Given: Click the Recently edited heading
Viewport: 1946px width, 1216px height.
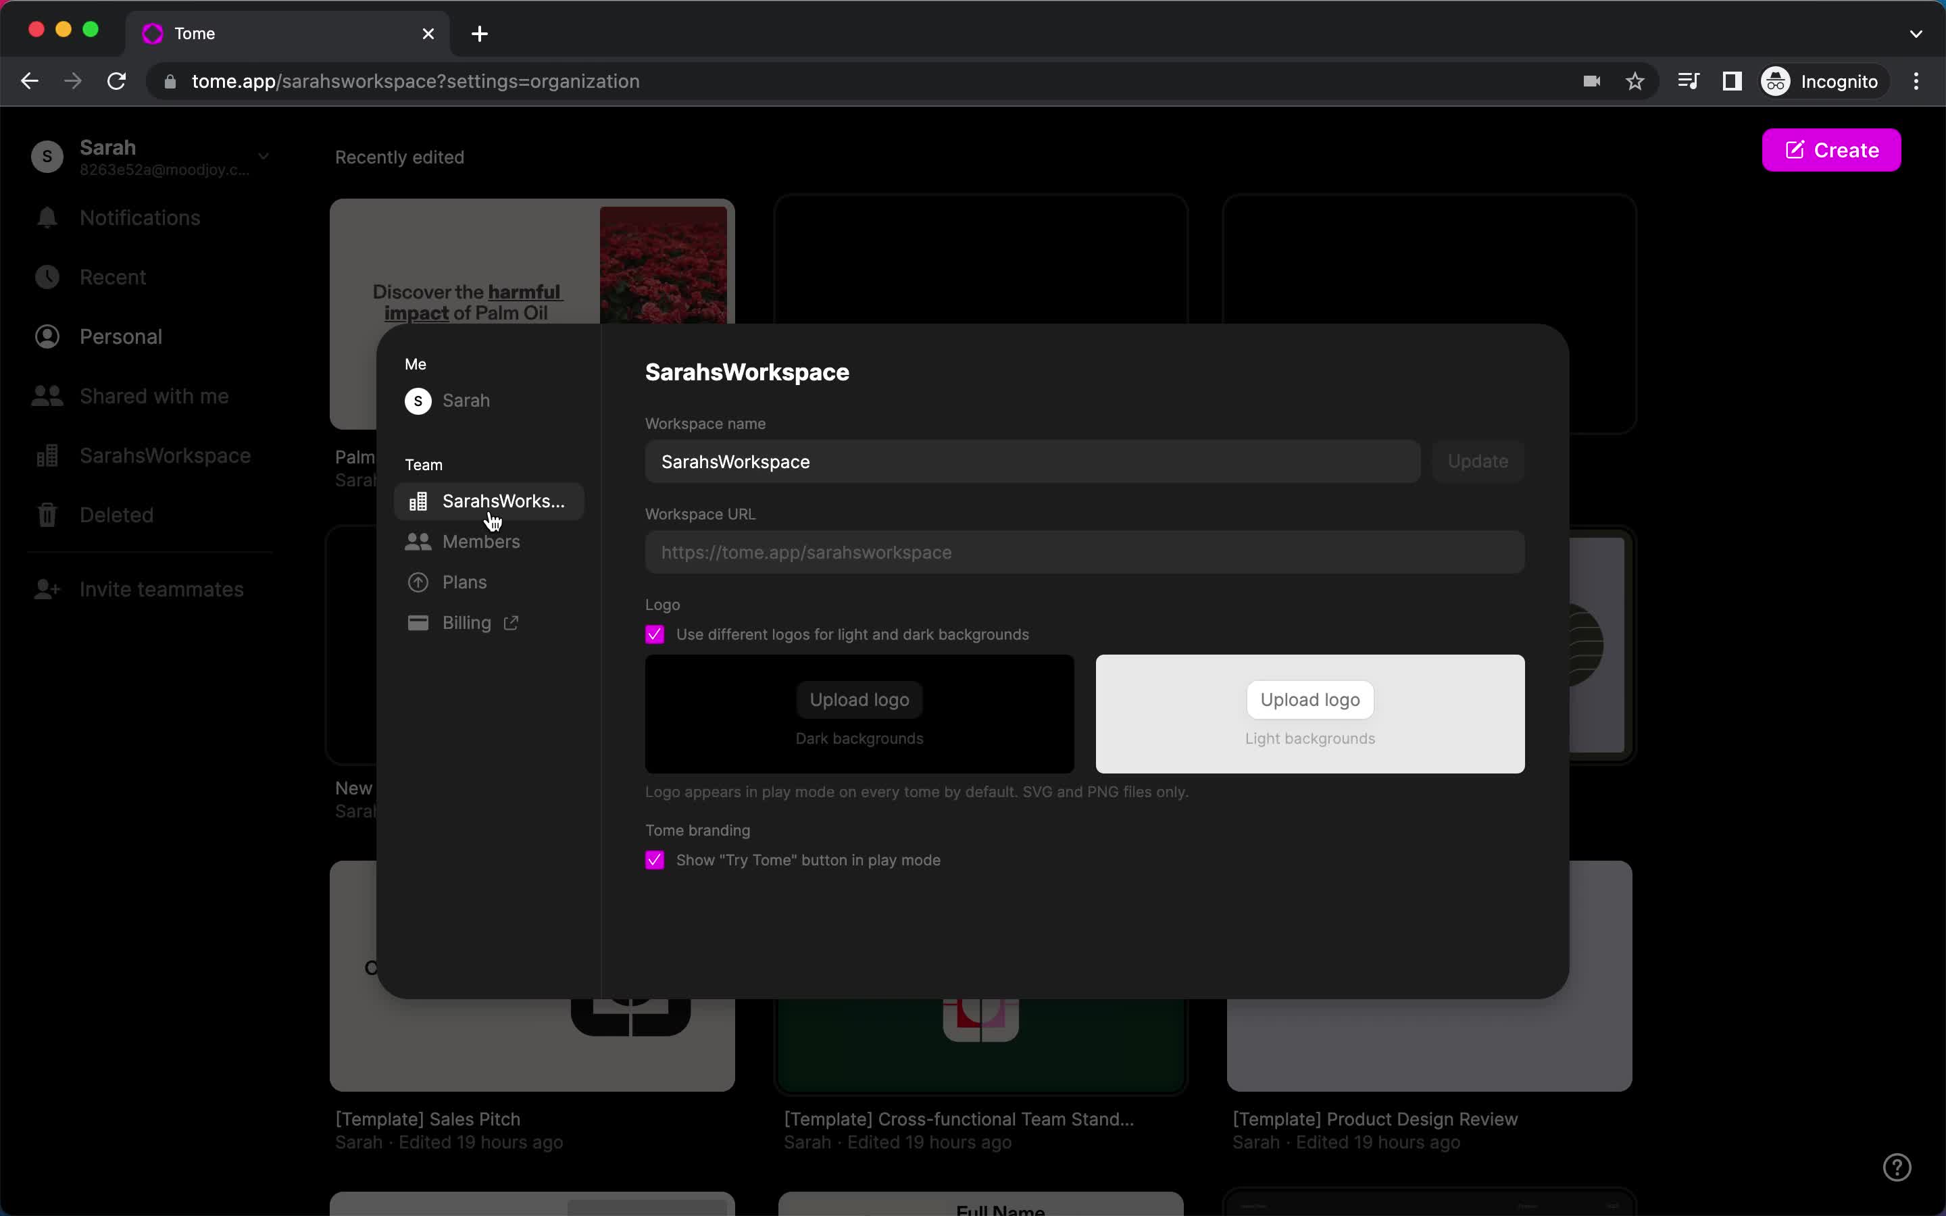Looking at the screenshot, I should pyautogui.click(x=399, y=157).
